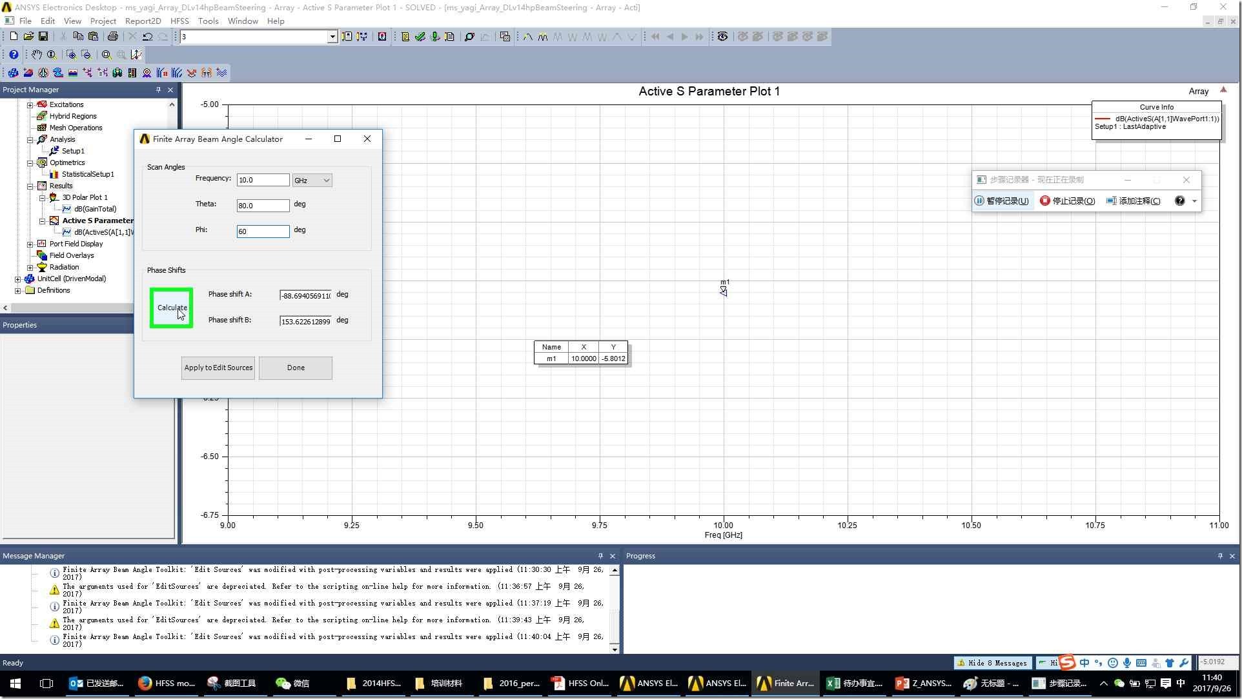Expand the Radiation tree node
This screenshot has width=1242, height=699.
[30, 268]
